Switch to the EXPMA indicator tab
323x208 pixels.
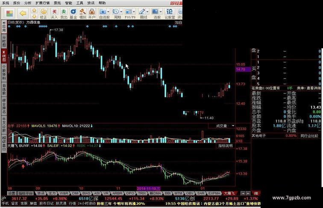click(x=214, y=193)
